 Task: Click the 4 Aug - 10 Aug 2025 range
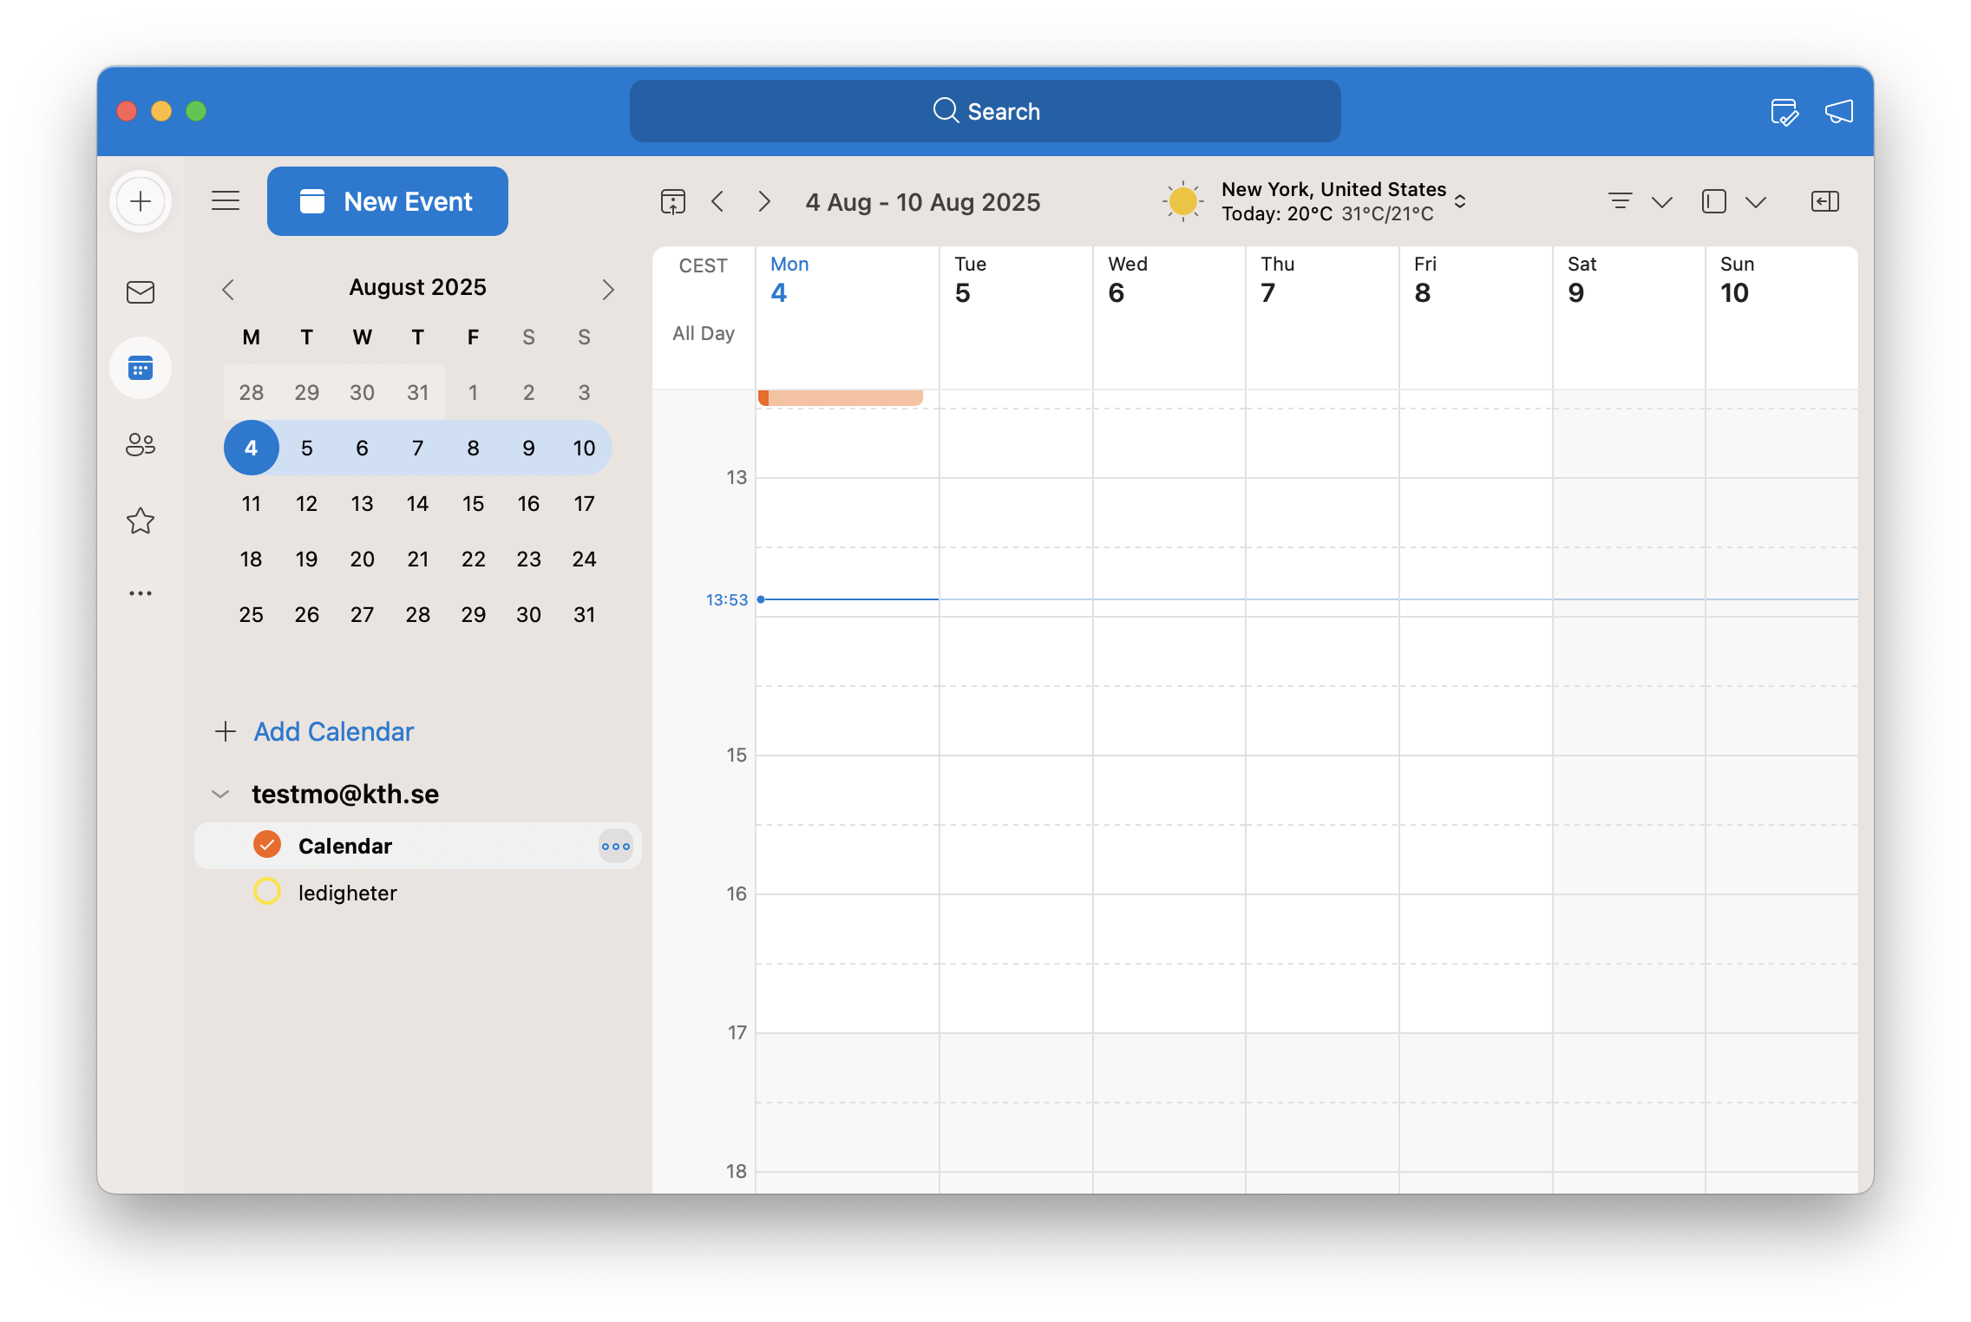click(923, 202)
